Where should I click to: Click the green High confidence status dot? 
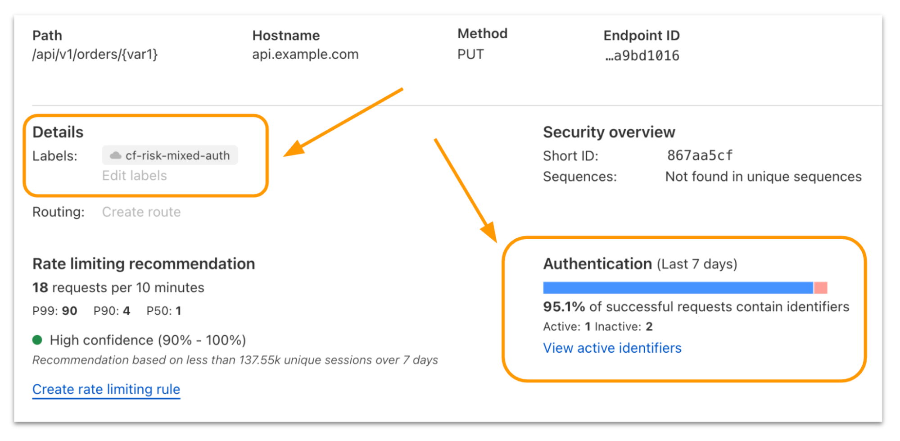point(37,340)
